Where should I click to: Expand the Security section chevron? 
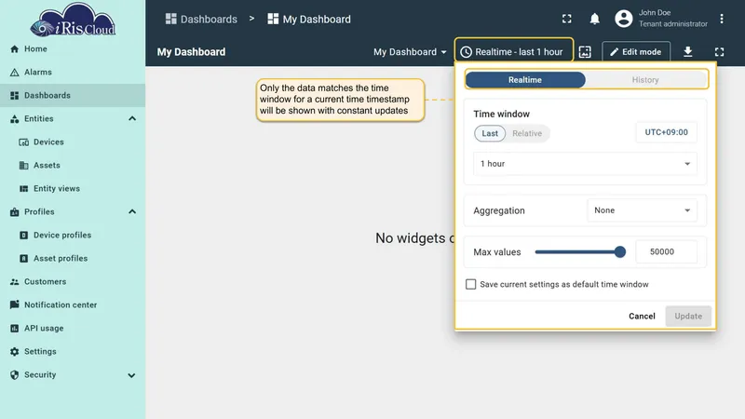pyautogui.click(x=131, y=375)
